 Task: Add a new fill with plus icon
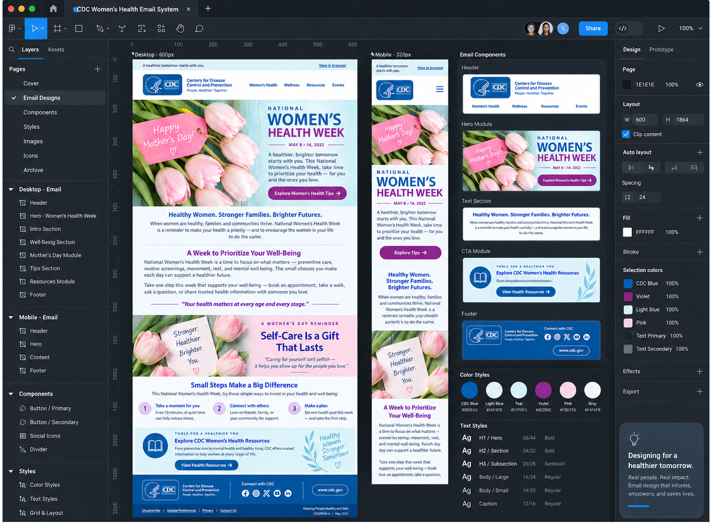699,218
